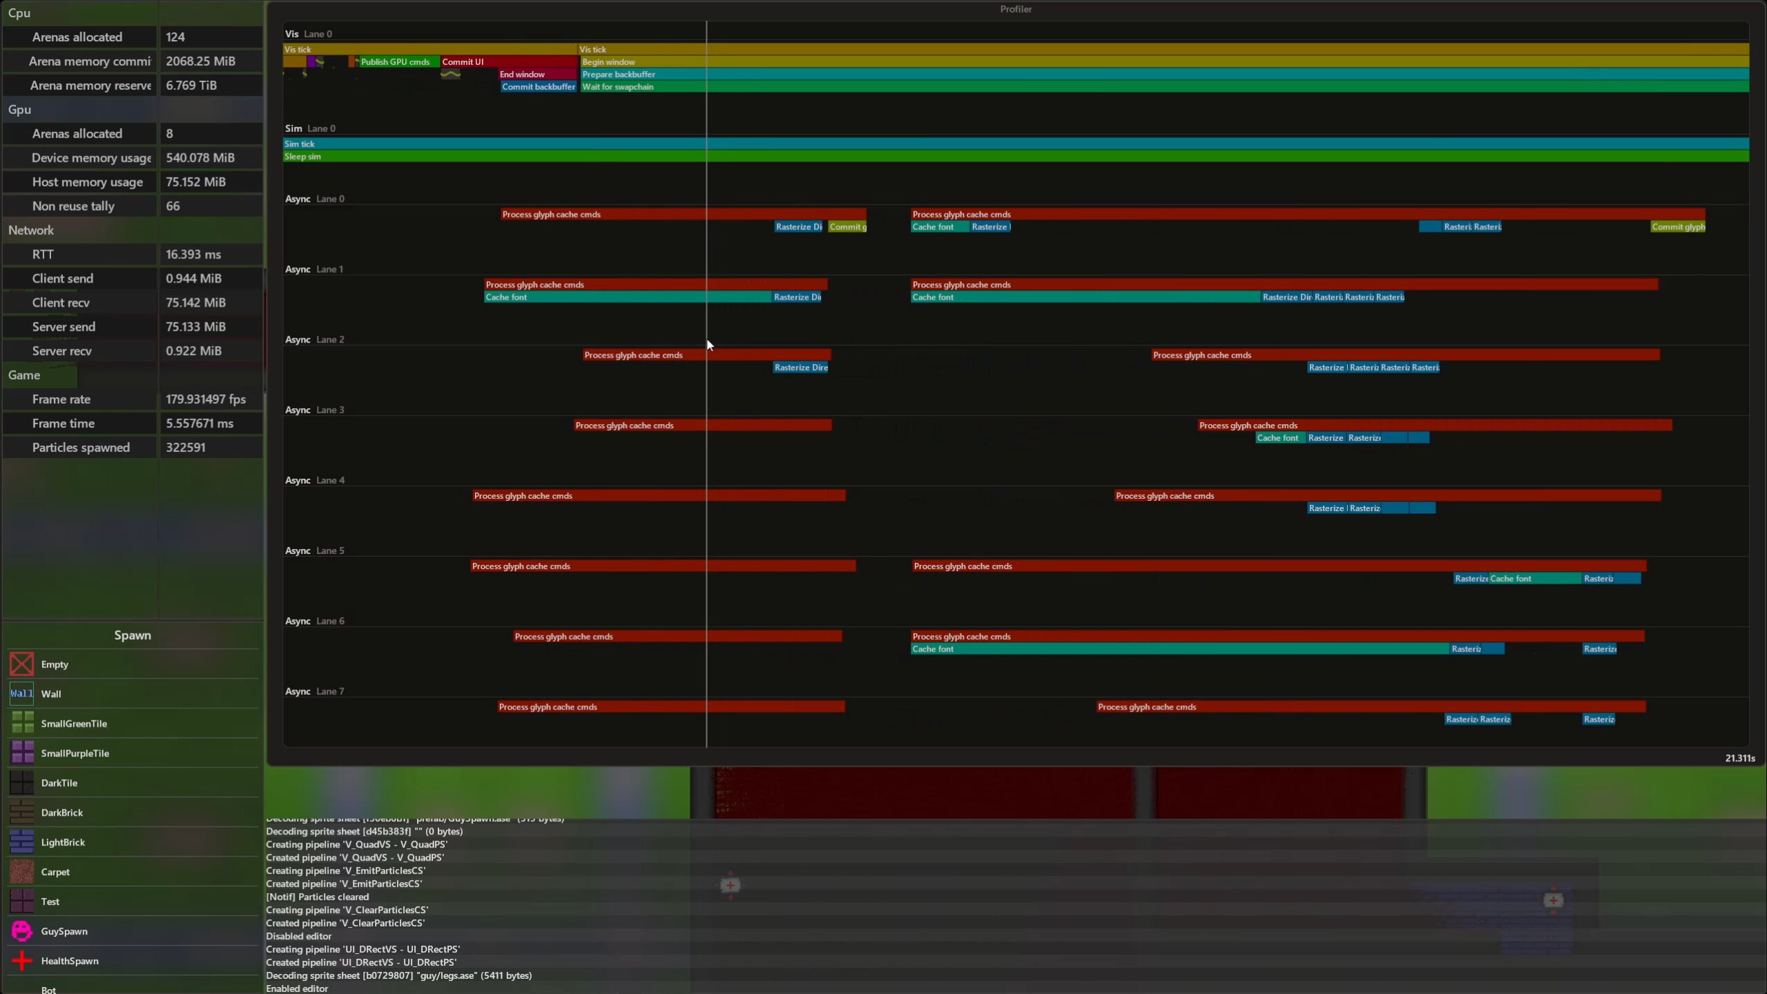Select the Test spawn entry
Image resolution: width=1767 pixels, height=994 pixels.
(x=50, y=901)
